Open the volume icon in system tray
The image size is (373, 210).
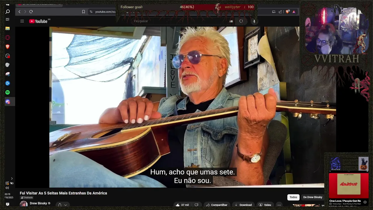pos(7,188)
